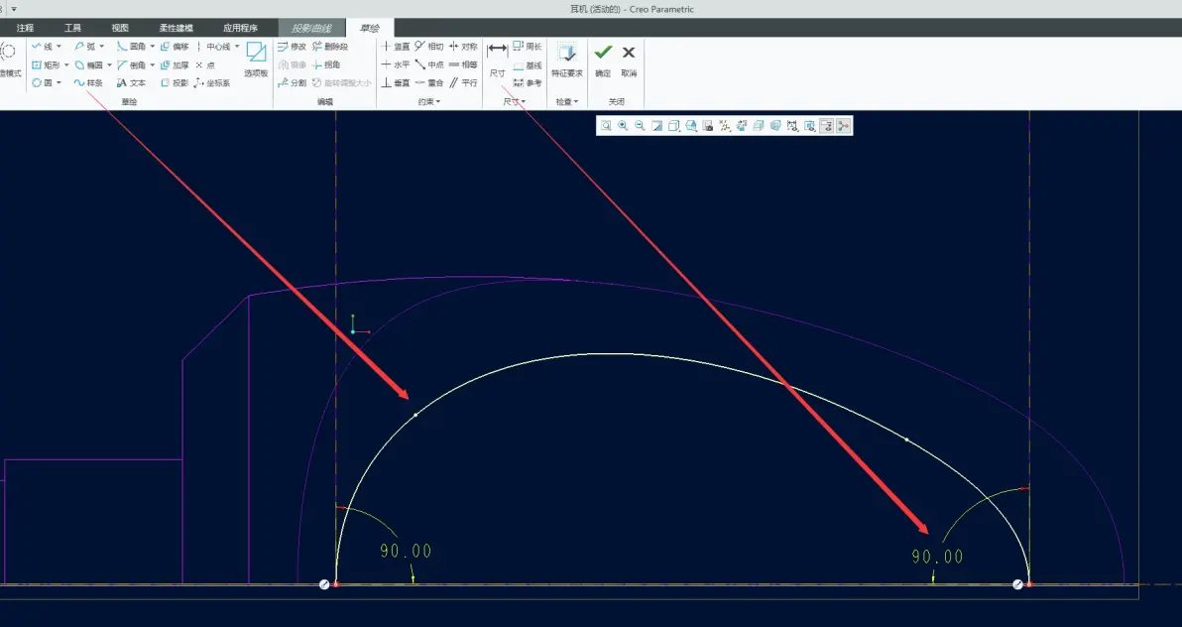Viewport: 1182px width, 627px height.
Task: Switch to the 视图 view tab
Action: [120, 28]
